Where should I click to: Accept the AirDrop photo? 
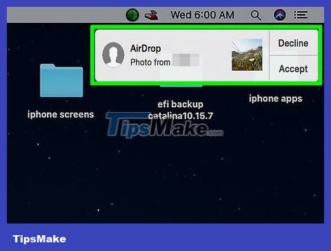click(293, 69)
